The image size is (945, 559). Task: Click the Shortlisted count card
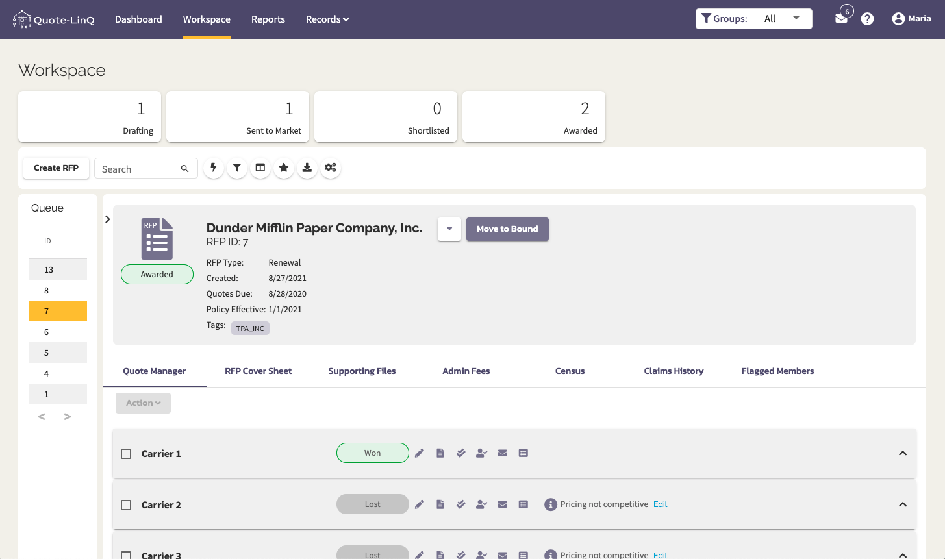tap(386, 116)
